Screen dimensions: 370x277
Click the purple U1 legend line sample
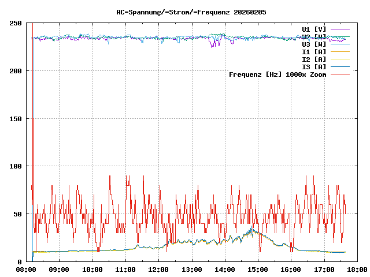coord(340,29)
